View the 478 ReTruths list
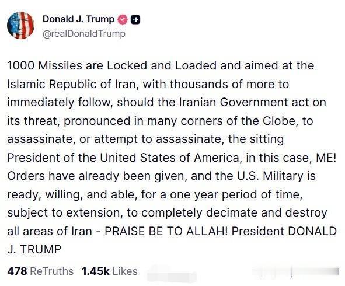The image size is (345, 286). pyautogui.click(x=40, y=271)
